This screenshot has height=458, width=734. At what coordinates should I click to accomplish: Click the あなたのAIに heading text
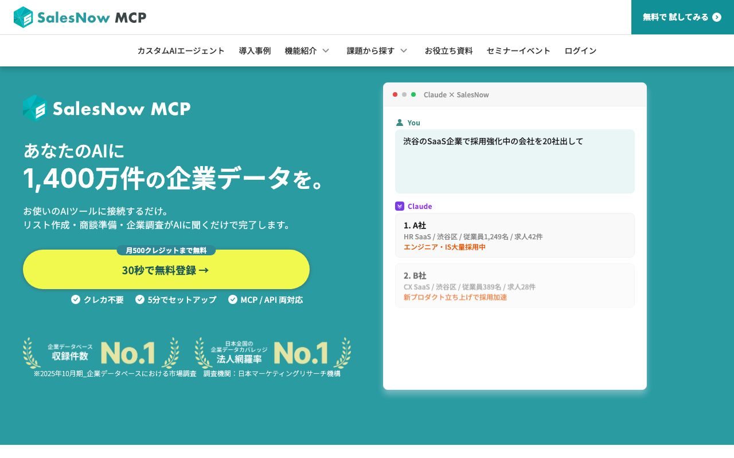[74, 151]
